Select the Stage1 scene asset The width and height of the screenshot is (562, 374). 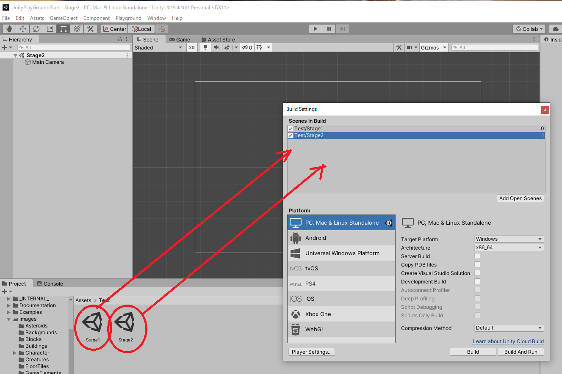(93, 327)
